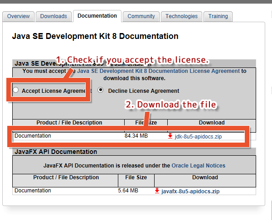The width and height of the screenshot is (272, 220).
Task: Click the Documentation cell in the JavaFX table row
Action: pos(33,191)
